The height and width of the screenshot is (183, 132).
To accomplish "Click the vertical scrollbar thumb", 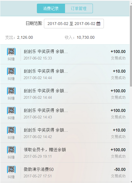I will (x=131, y=46).
